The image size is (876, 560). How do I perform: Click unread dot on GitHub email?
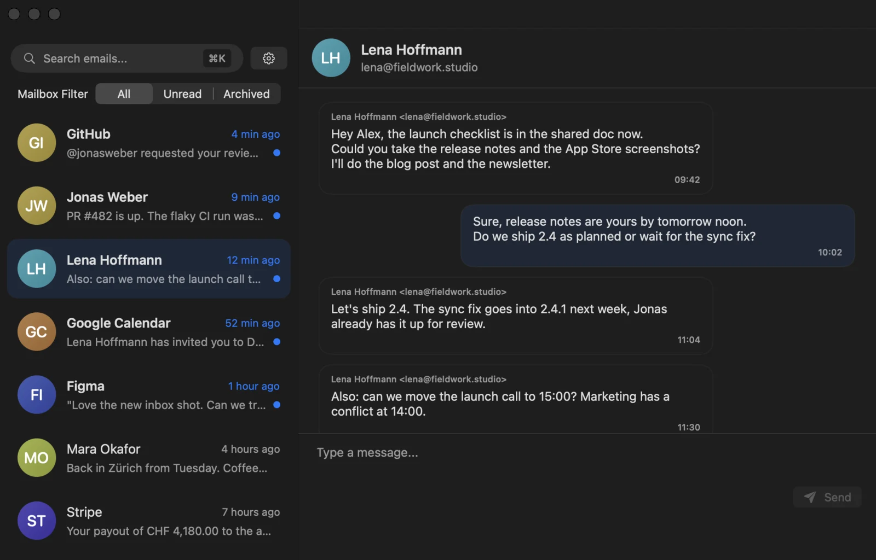pyautogui.click(x=276, y=153)
